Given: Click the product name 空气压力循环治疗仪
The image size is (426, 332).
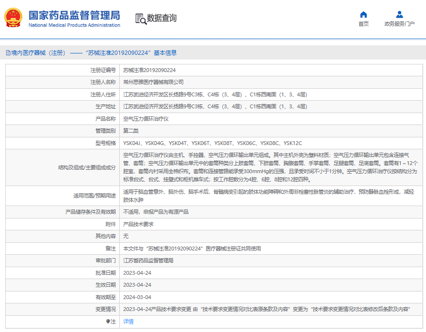Looking at the screenshot, I should 146,119.
